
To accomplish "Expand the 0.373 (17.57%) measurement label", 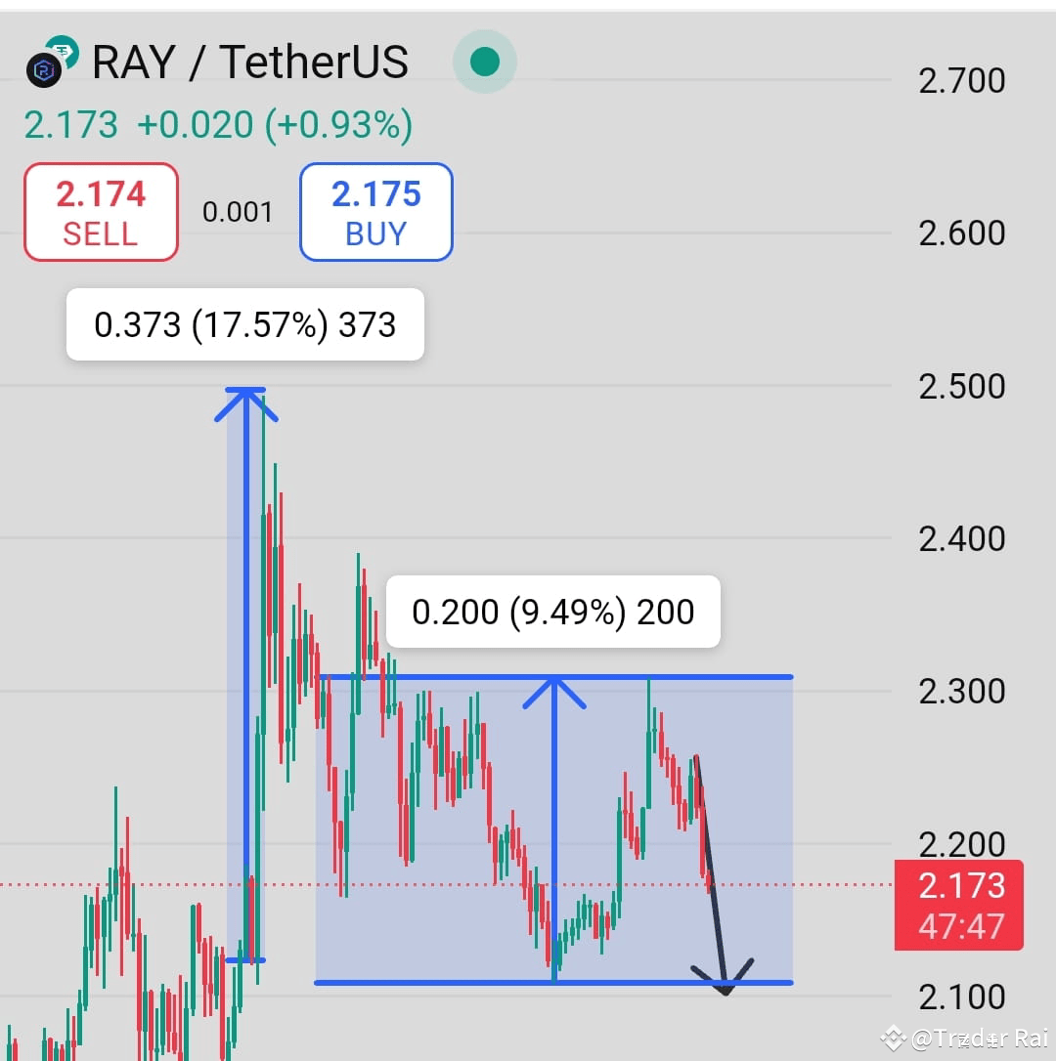I will 243,324.
